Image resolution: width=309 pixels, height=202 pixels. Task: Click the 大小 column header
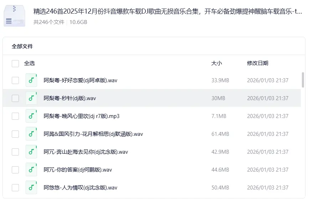click(x=217, y=63)
